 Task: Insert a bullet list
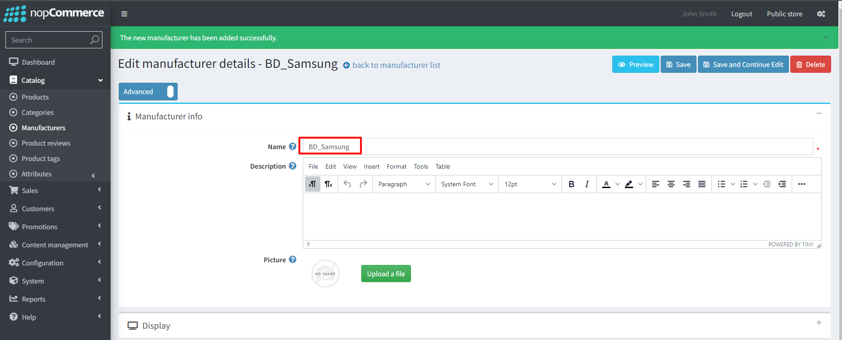coord(721,184)
